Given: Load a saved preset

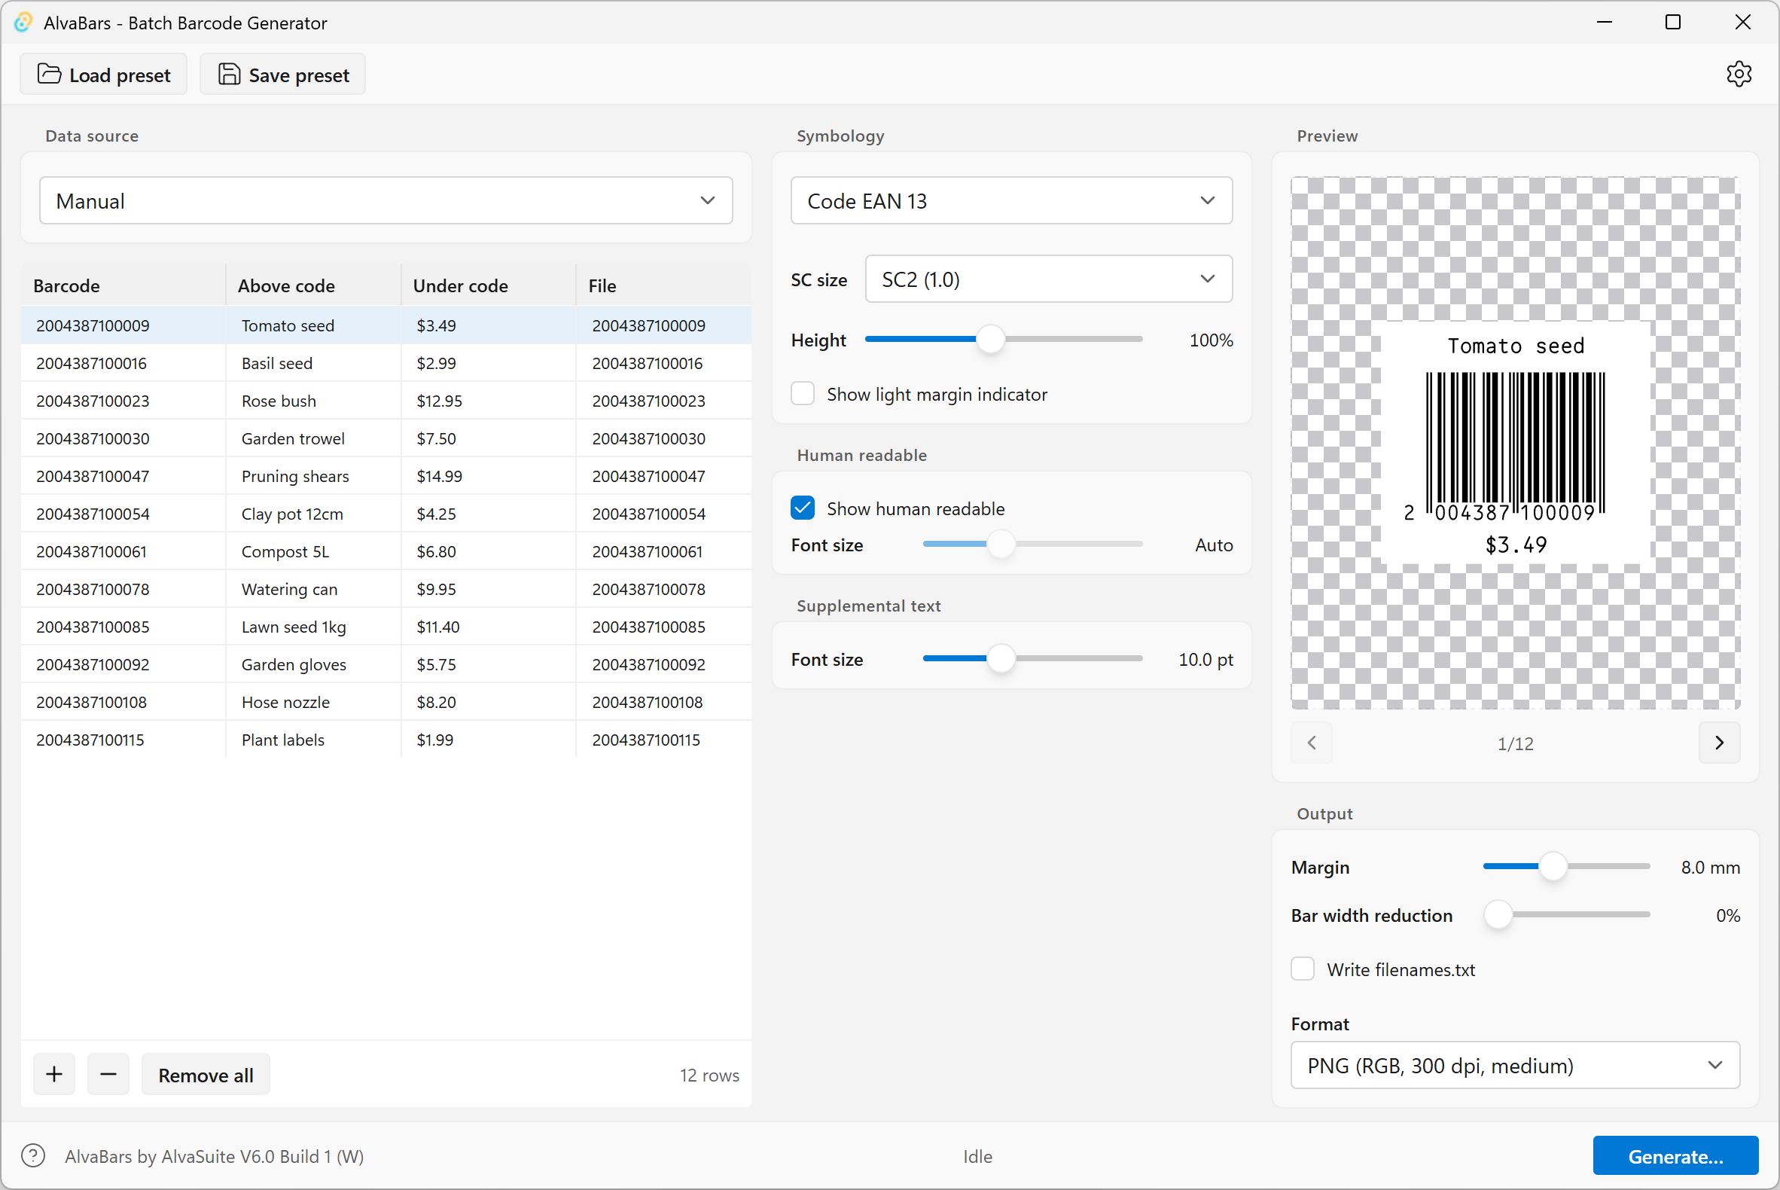Looking at the screenshot, I should [103, 75].
